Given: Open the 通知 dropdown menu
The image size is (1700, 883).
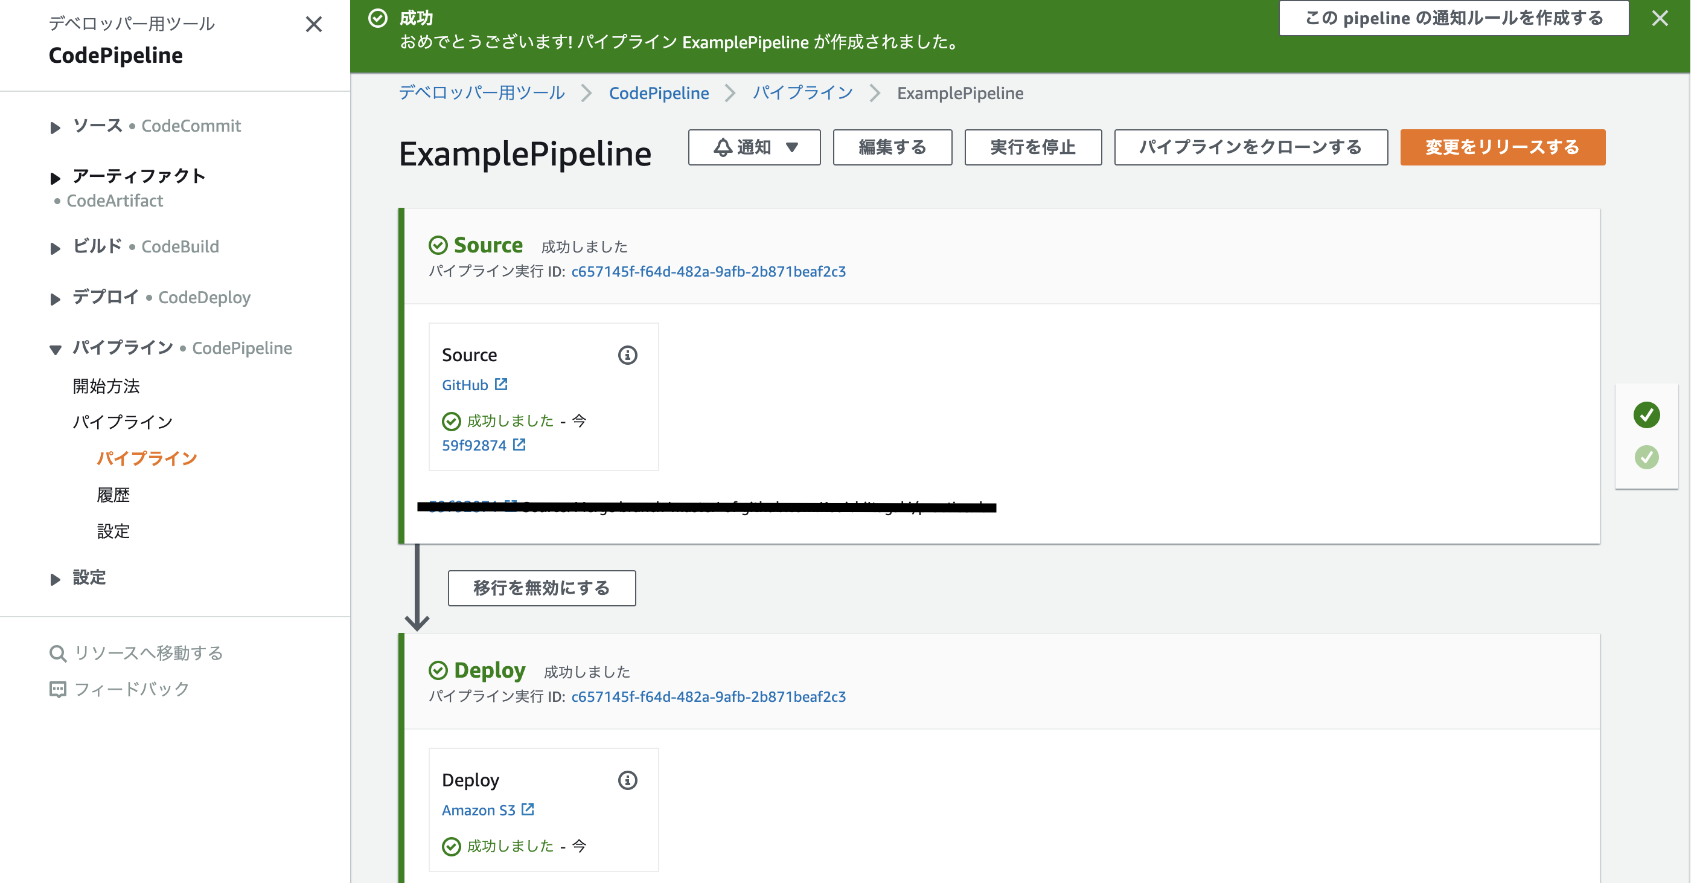Looking at the screenshot, I should pyautogui.click(x=753, y=147).
